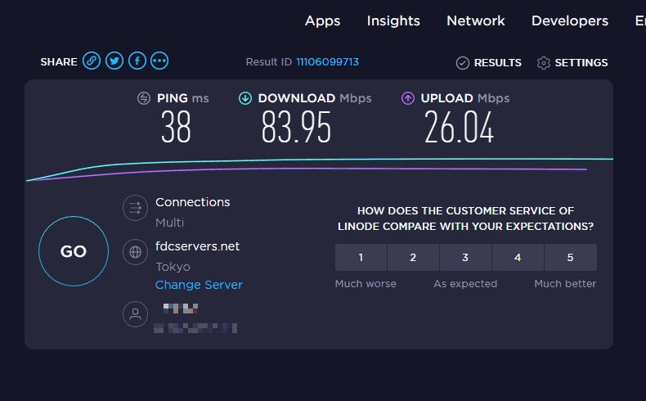Click the download arrow icon
This screenshot has height=401, width=646.
pyautogui.click(x=244, y=98)
